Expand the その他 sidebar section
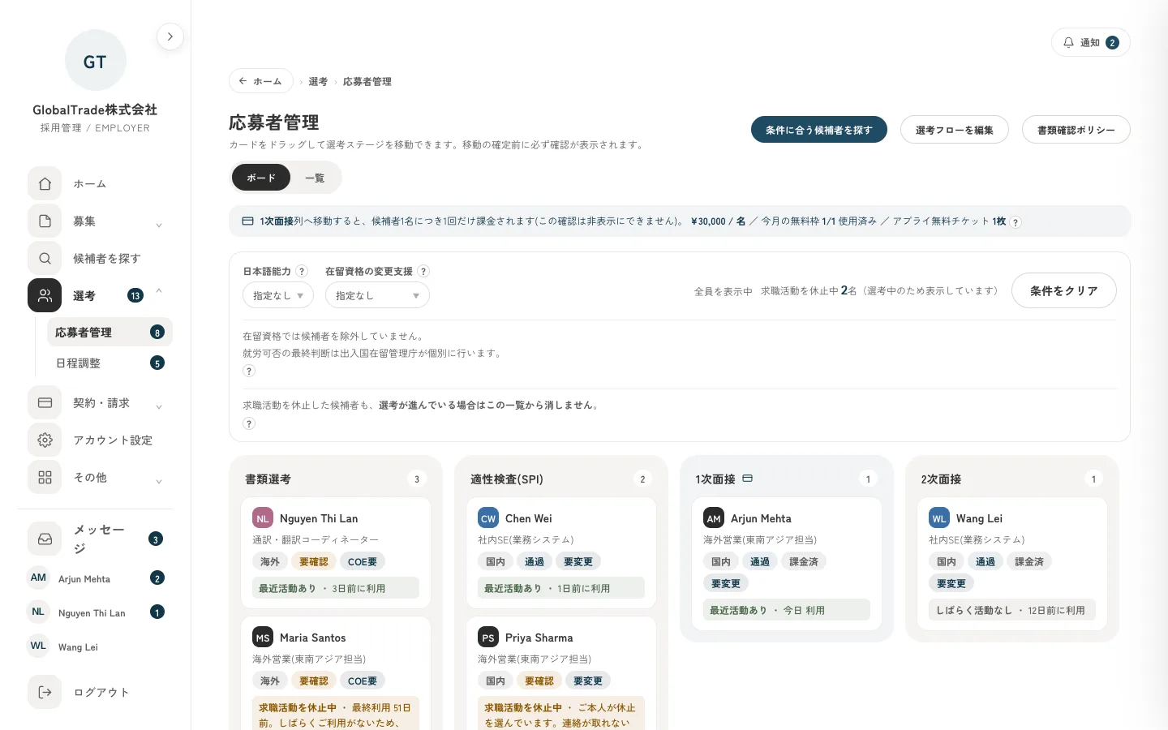 [x=159, y=481]
